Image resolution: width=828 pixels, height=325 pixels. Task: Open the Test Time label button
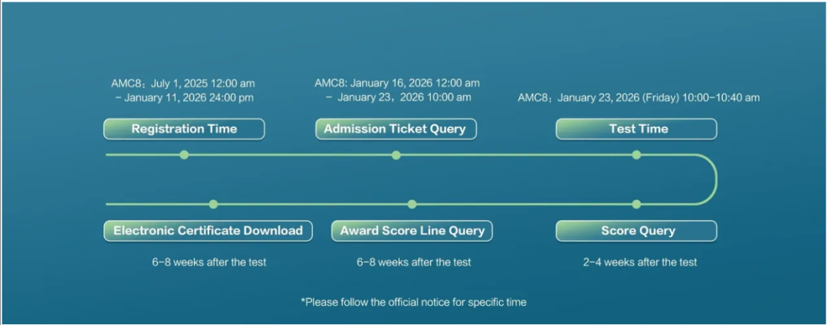[x=636, y=129]
